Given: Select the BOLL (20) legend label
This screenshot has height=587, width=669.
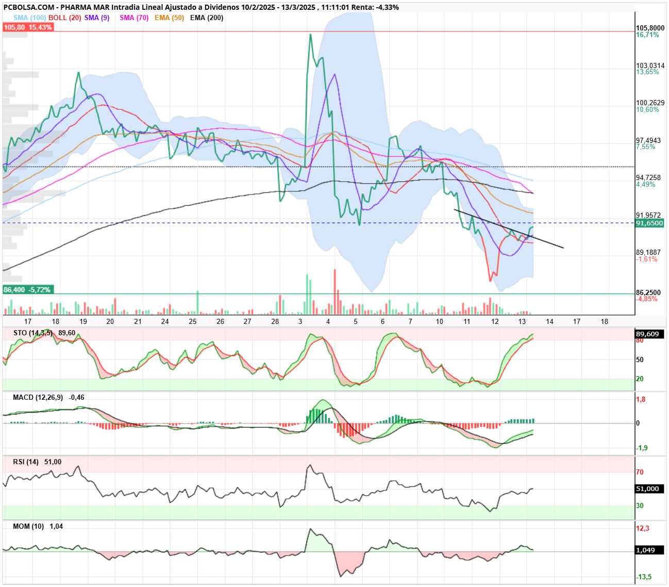Looking at the screenshot, I should (65, 18).
